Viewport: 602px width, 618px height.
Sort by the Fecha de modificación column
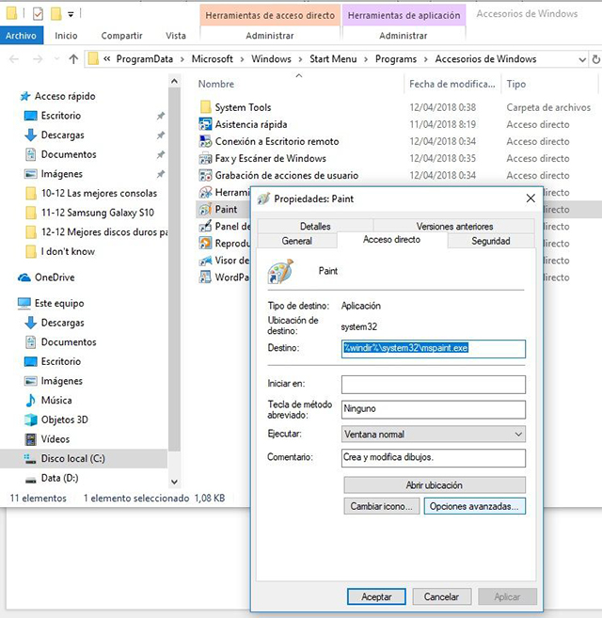(x=452, y=84)
